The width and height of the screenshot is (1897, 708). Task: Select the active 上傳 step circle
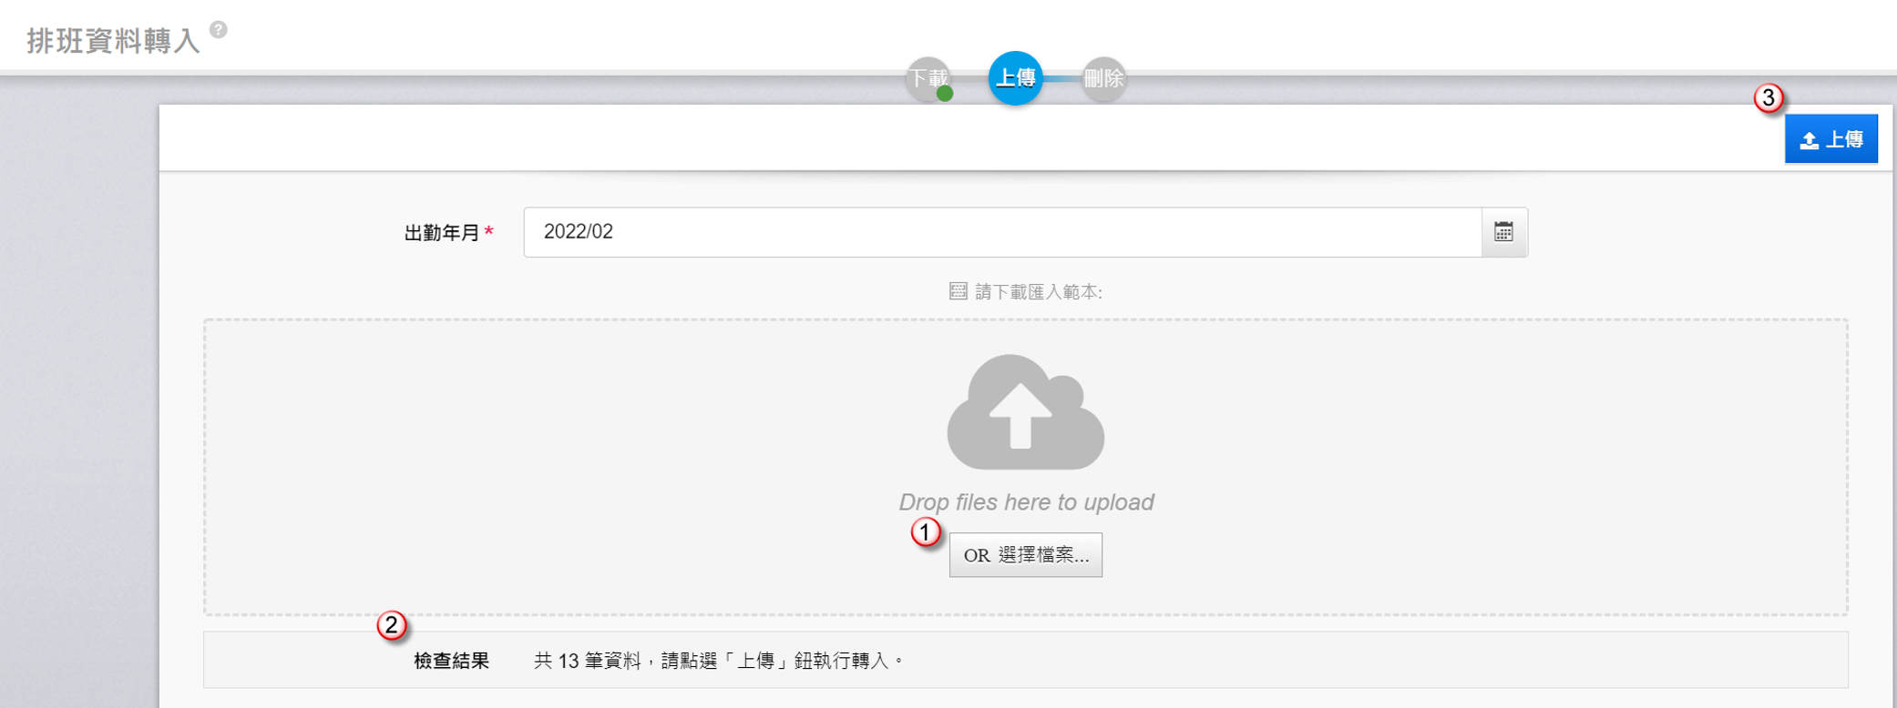[x=1015, y=78]
